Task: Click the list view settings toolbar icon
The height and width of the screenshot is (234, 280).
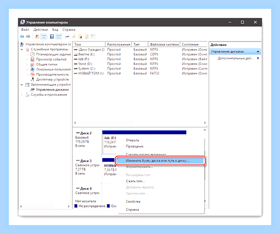Action: (93, 37)
